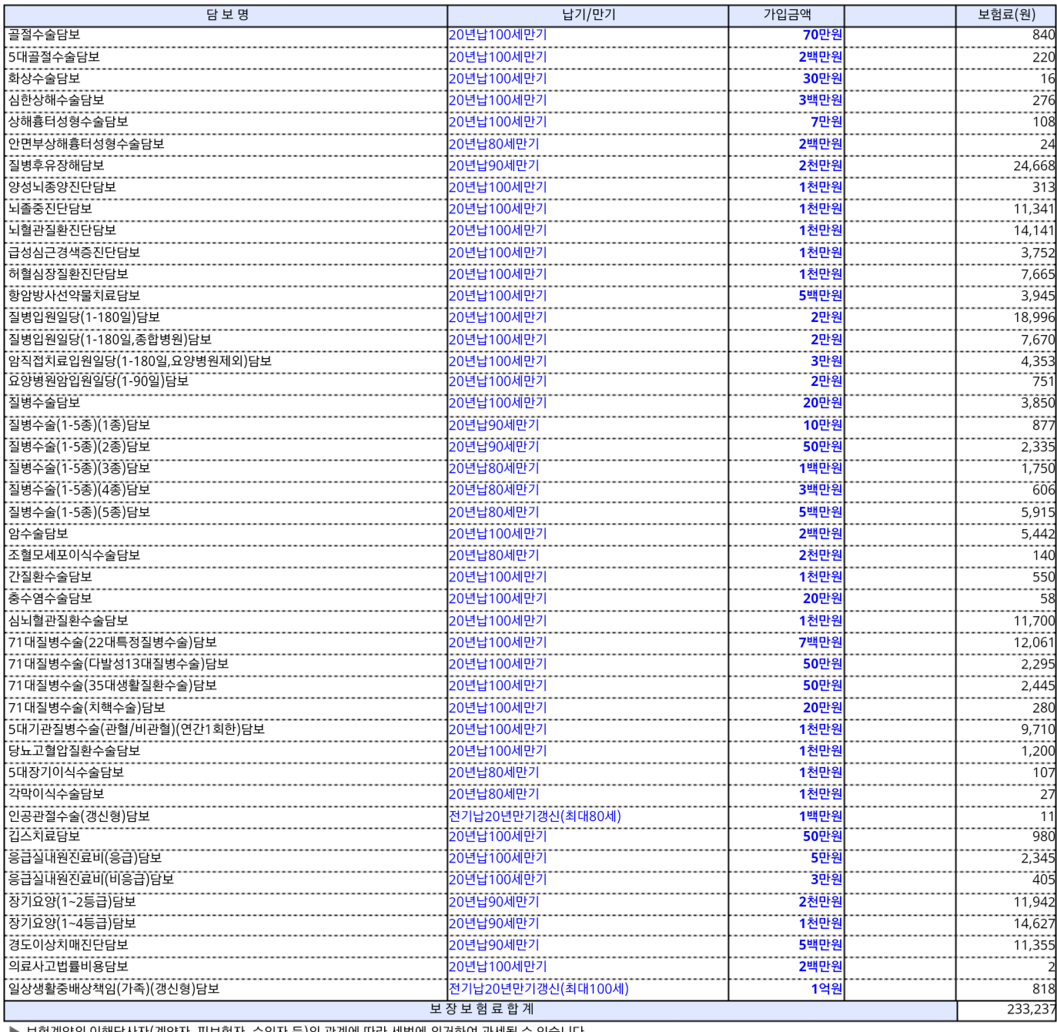Viewport: 1057px width, 1032px height.
Task: Click 안면부상해흉터성형수술담보 coverage name
Action: tap(86, 144)
